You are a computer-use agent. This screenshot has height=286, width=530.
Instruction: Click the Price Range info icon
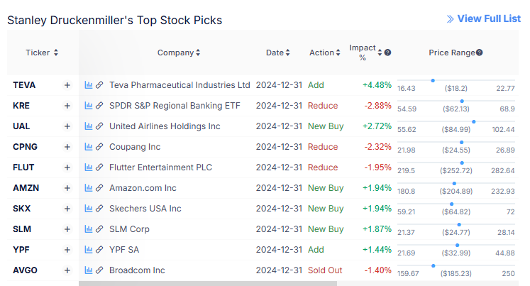(480, 53)
